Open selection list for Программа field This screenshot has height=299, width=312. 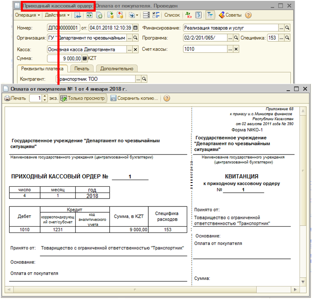[230, 38]
